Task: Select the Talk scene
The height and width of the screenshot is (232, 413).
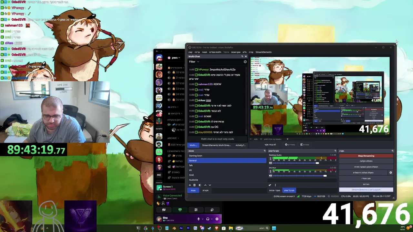Action: pos(227,165)
